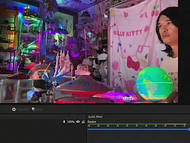The image size is (190, 143).
Task: Click the Device volume slider handle
Action: tap(189, 129)
